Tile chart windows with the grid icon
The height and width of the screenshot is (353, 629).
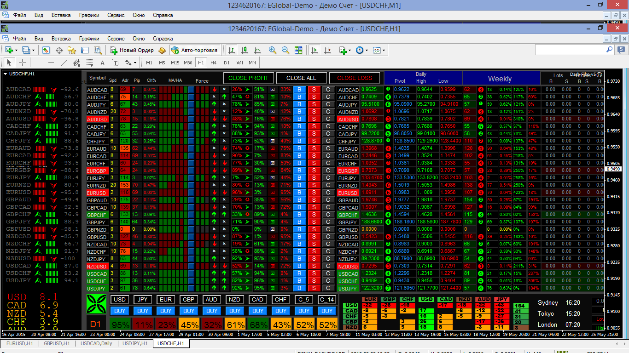pyautogui.click(x=298, y=50)
